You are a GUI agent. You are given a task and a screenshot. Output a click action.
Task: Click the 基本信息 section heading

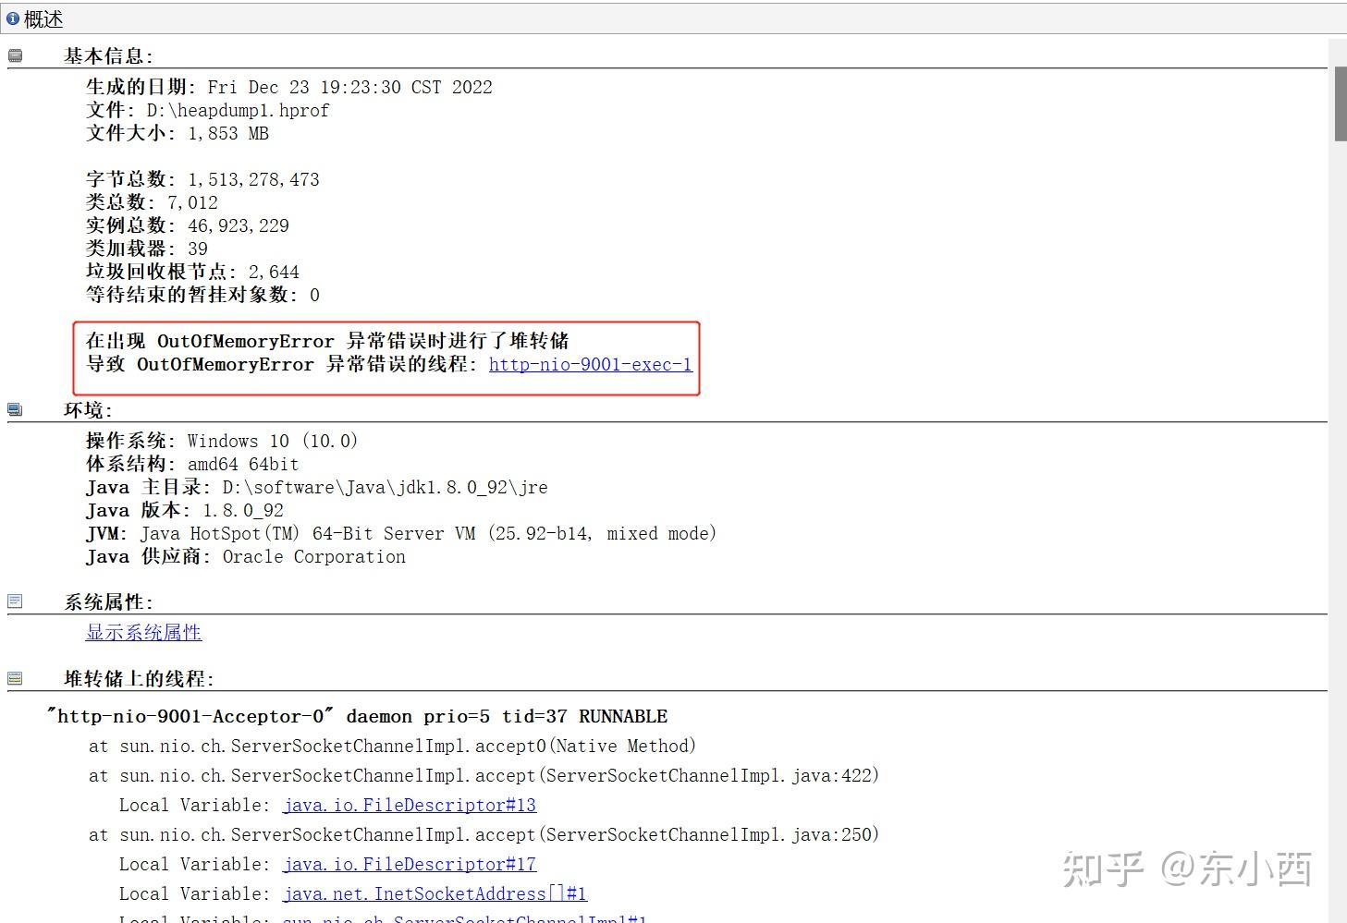click(x=108, y=56)
